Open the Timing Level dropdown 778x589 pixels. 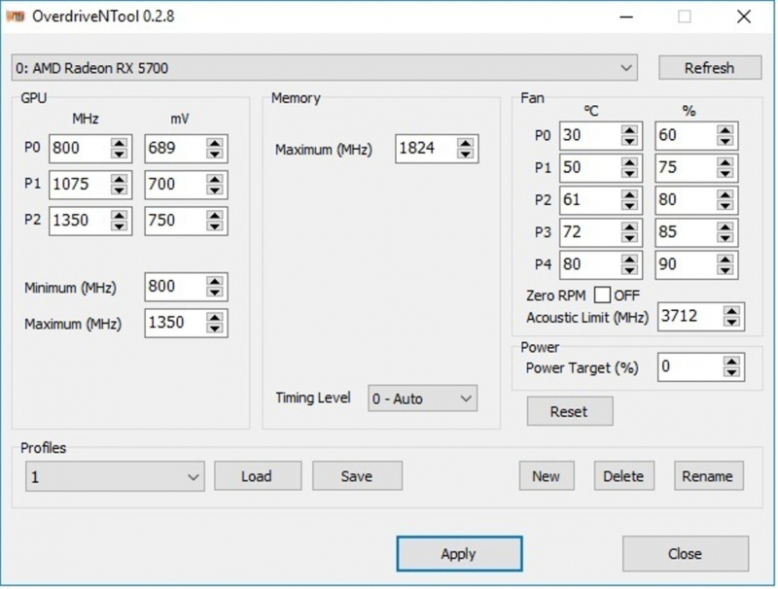click(x=423, y=398)
